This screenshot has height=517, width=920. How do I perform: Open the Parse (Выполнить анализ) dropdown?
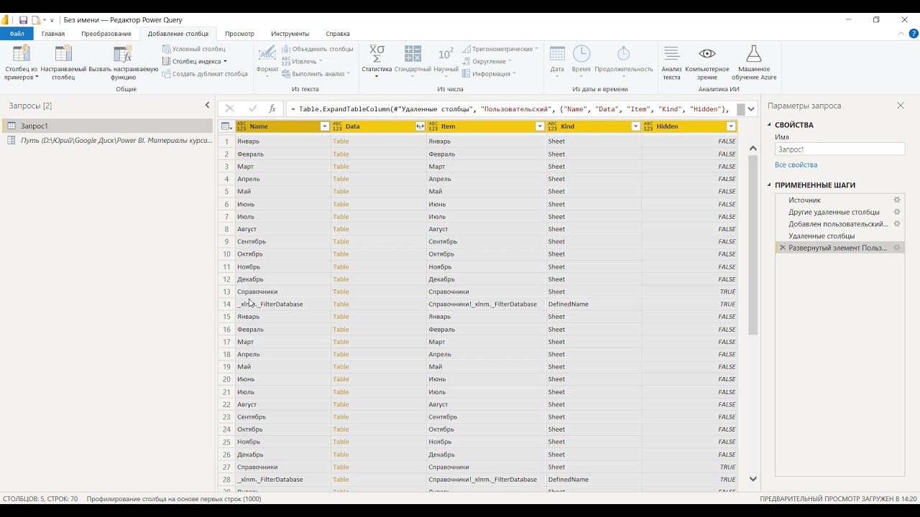point(316,74)
